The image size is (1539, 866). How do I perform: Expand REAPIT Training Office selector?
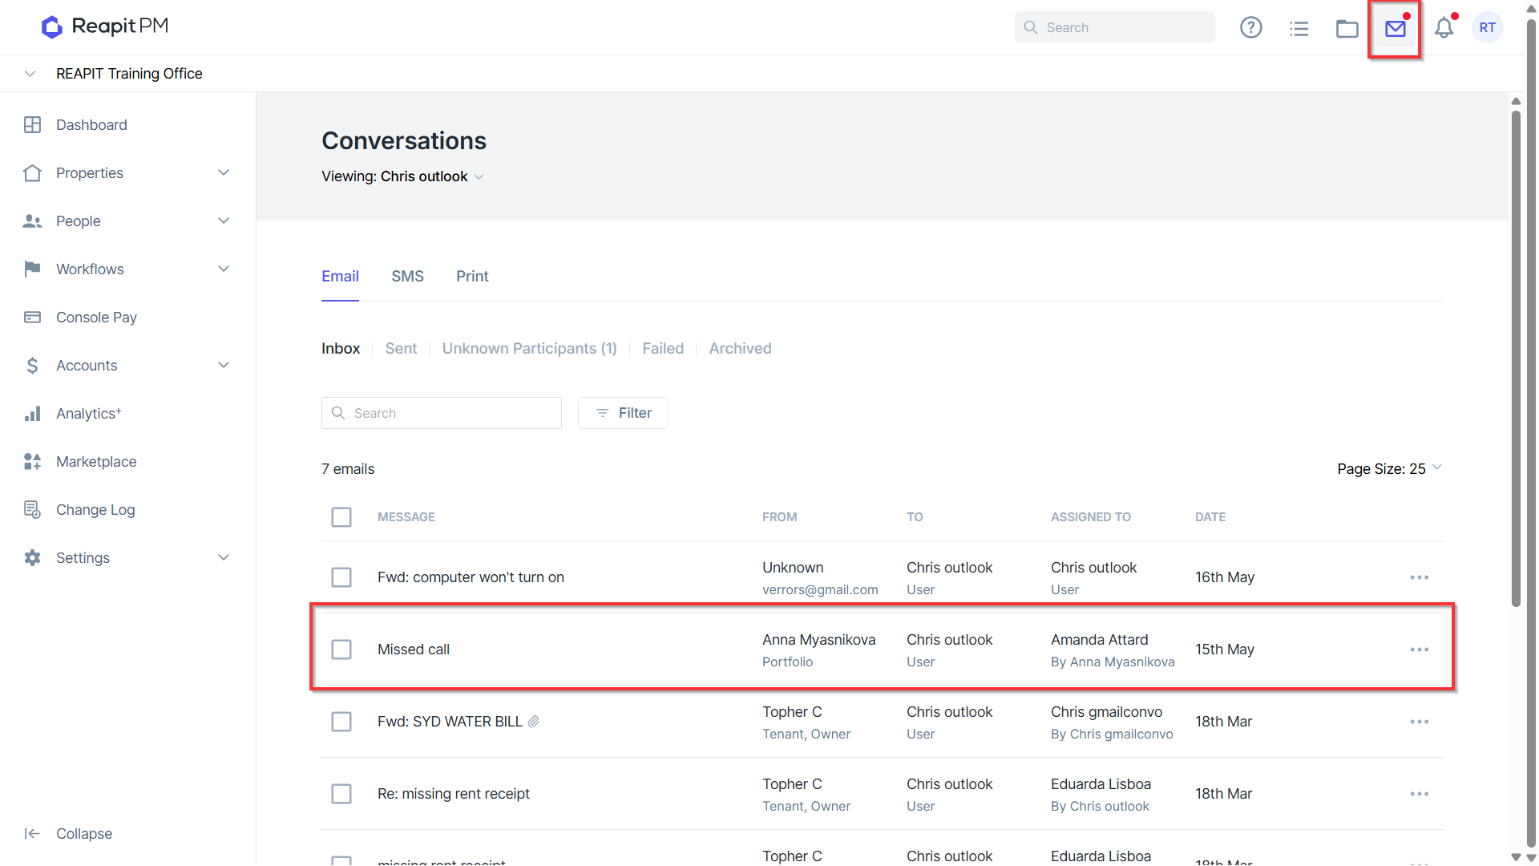coord(30,74)
